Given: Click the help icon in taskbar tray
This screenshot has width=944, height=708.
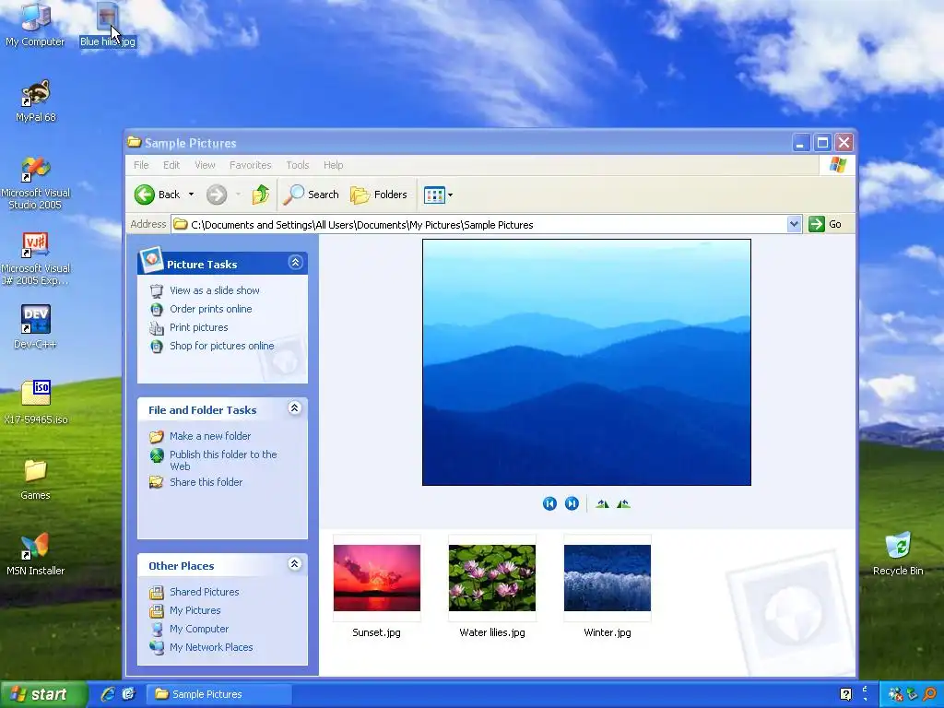Looking at the screenshot, I should coord(846,695).
